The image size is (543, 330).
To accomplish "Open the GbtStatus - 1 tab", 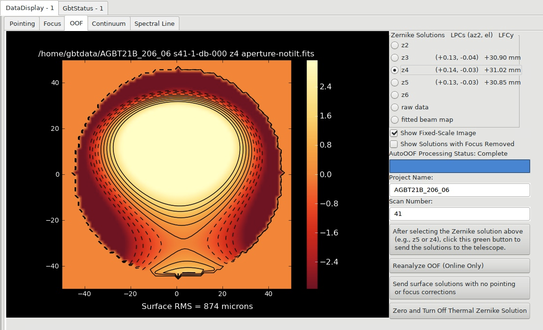I will (83, 8).
